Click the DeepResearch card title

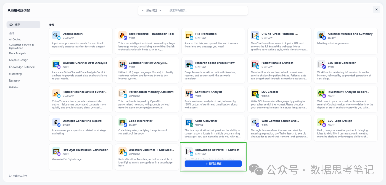point(73,34)
